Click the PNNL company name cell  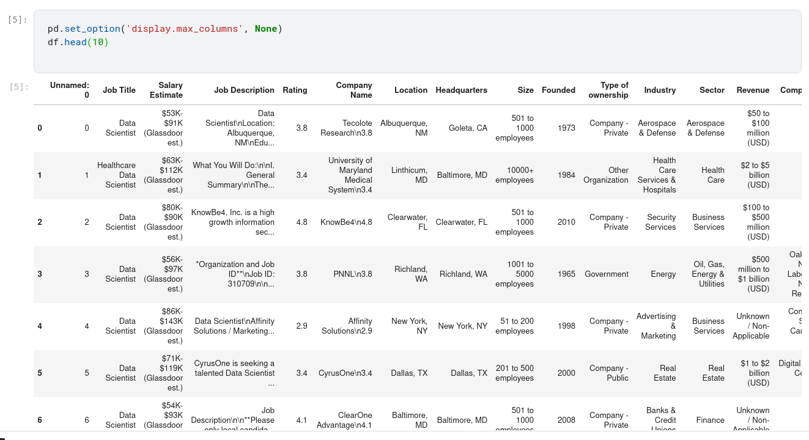click(352, 274)
